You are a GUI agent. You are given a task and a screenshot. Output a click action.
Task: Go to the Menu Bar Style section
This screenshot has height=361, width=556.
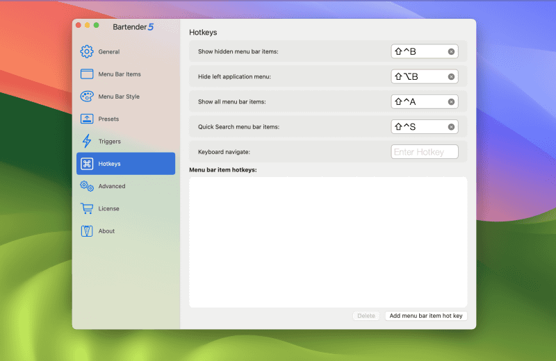pyautogui.click(x=119, y=96)
